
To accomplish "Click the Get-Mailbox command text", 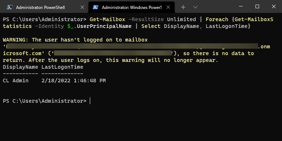I will (107, 19).
